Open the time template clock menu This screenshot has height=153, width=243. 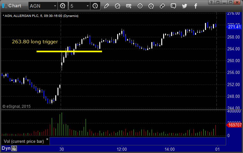pos(95,6)
